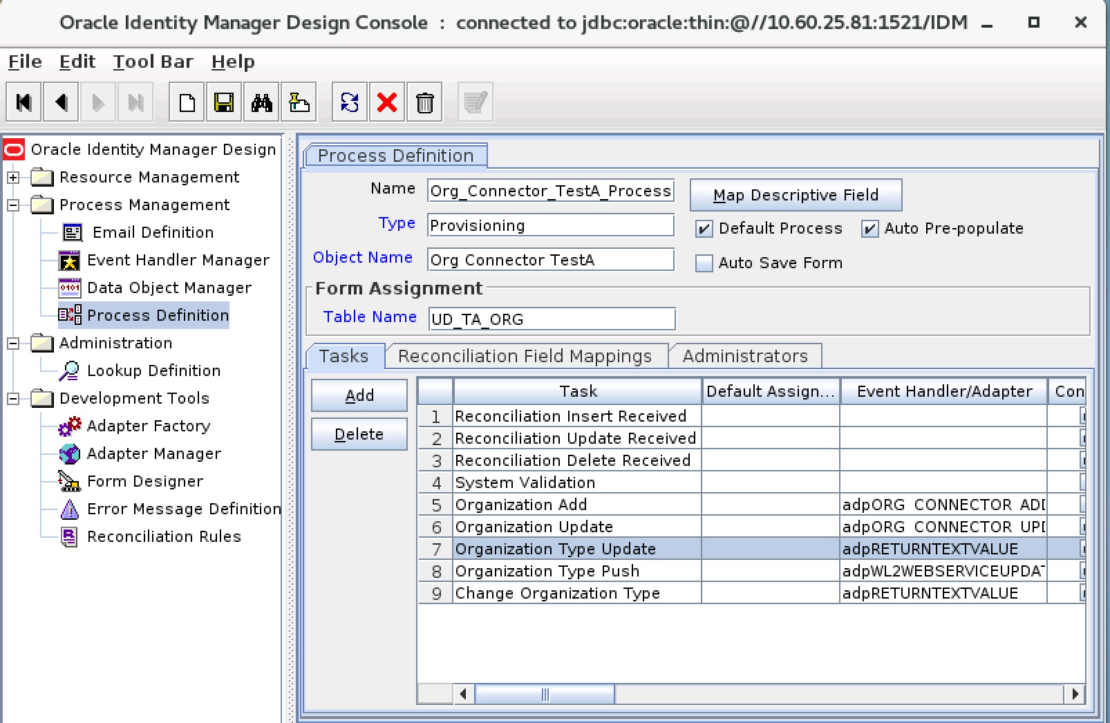The image size is (1110, 723).
Task: Collapse Process Management folder
Action: 13,205
